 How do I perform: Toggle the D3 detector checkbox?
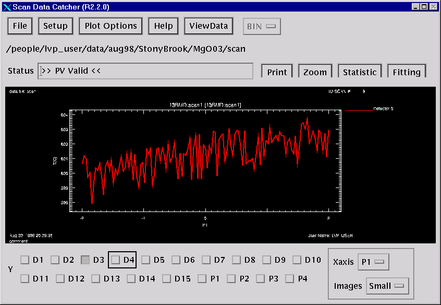pyautogui.click(x=85, y=260)
